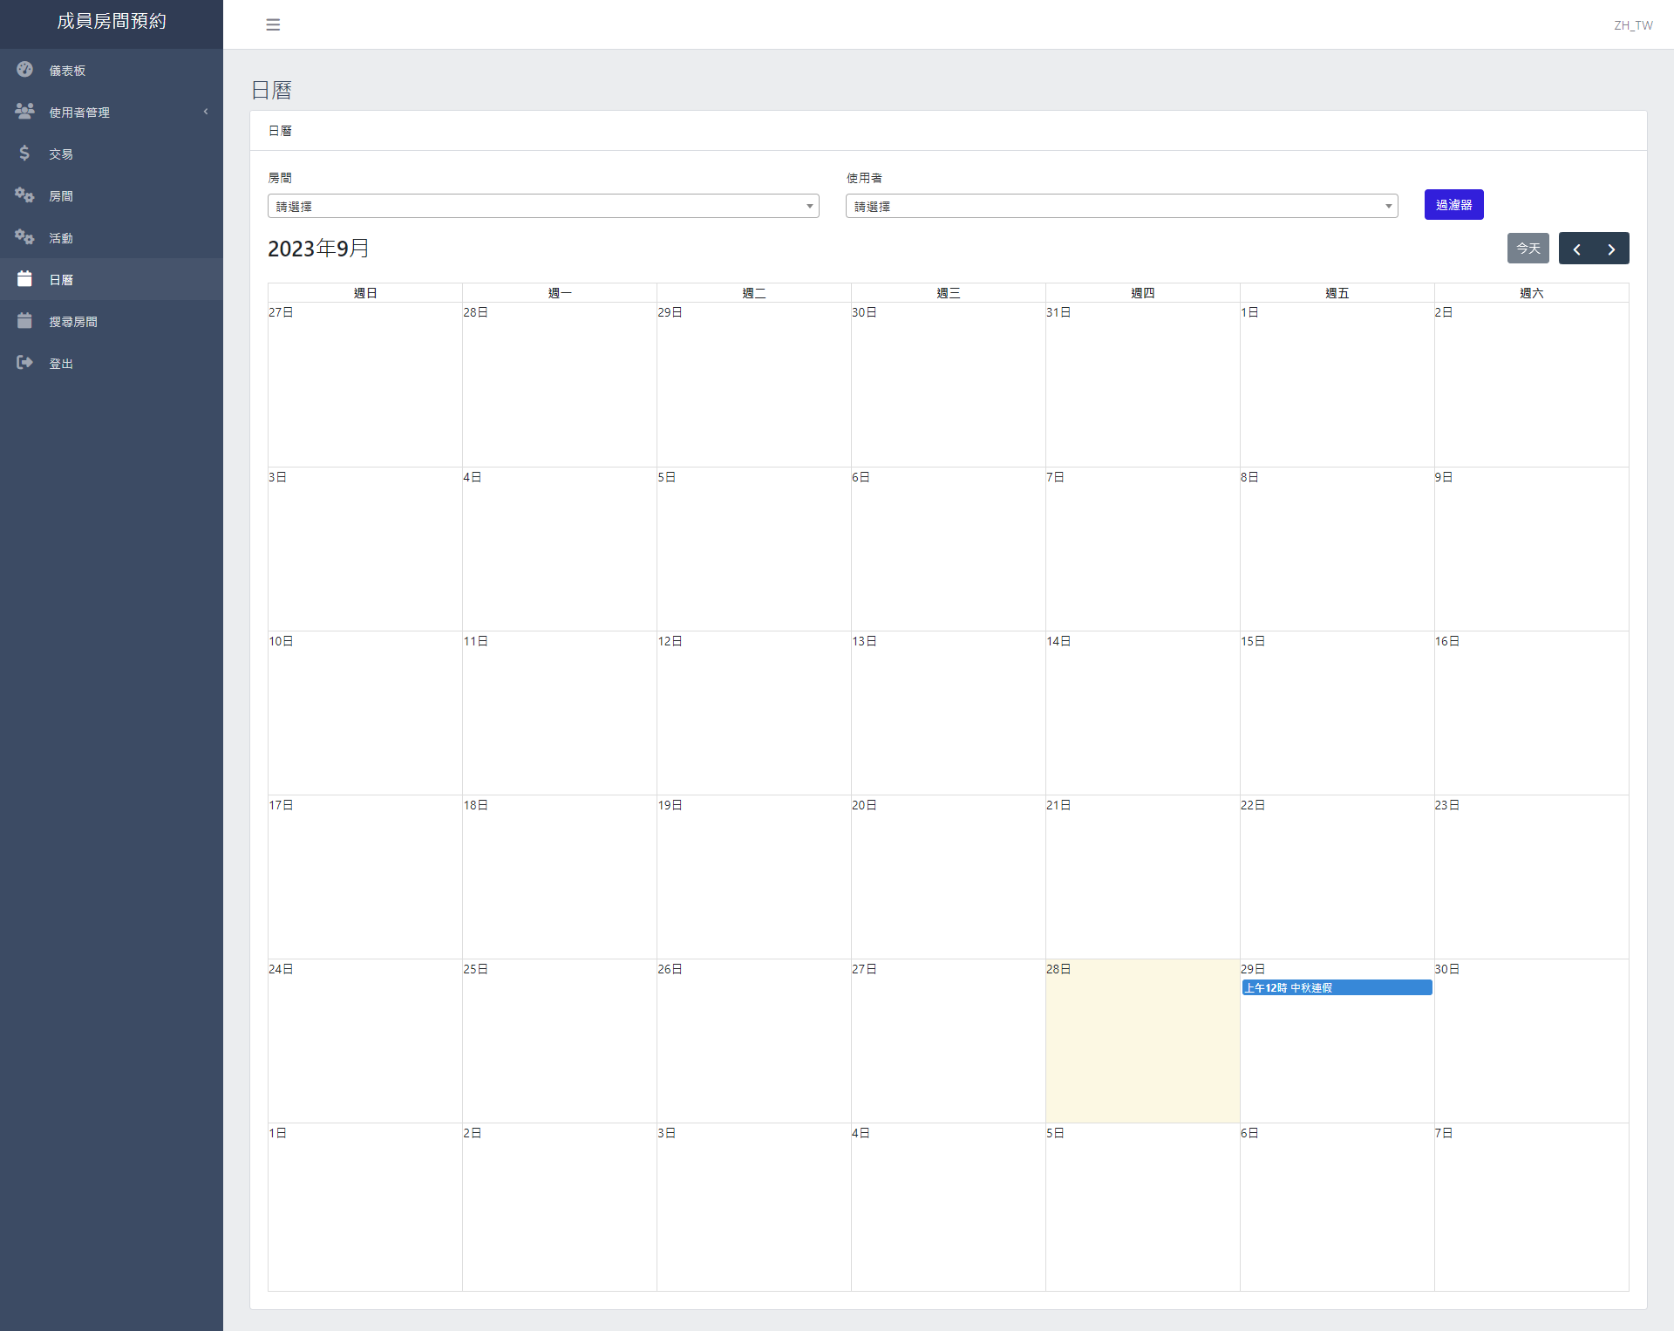Image resolution: width=1674 pixels, height=1331 pixels.
Task: Click the 週一 column header
Action: point(560,293)
